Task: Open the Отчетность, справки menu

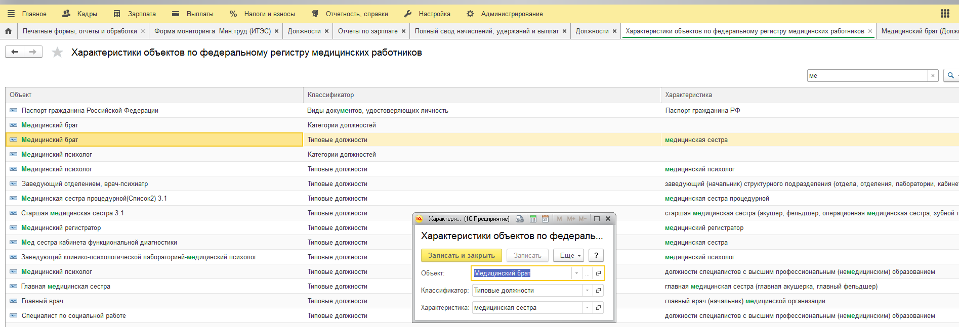Action: [350, 14]
